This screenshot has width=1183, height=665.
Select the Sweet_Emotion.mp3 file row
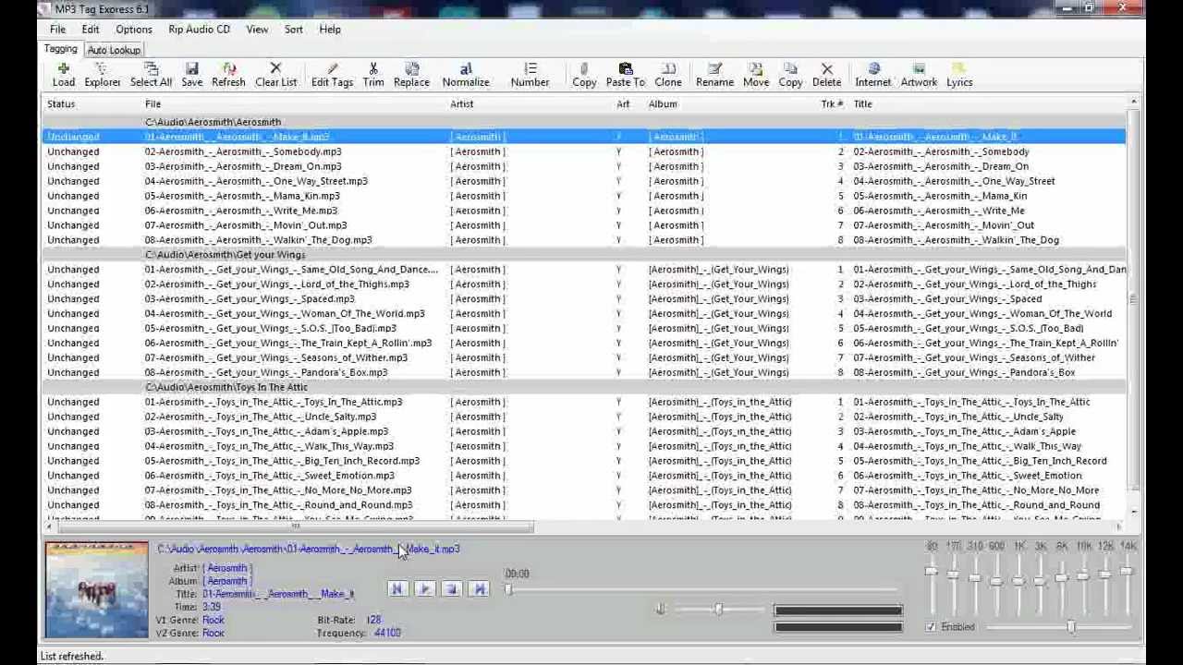tap(584, 476)
